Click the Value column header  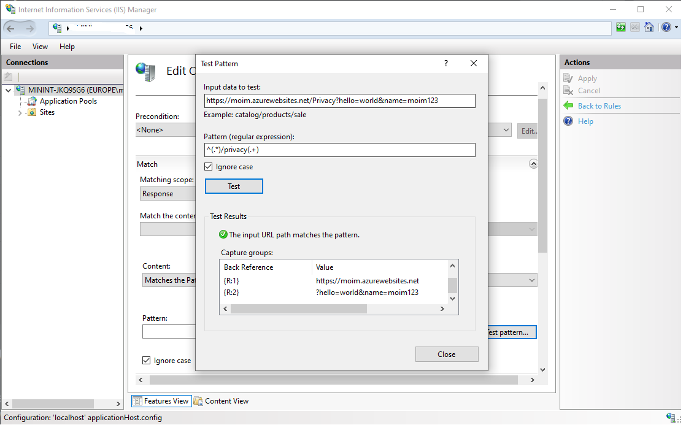coord(380,267)
